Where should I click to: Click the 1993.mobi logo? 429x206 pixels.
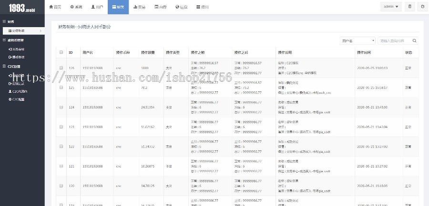coord(22,8)
